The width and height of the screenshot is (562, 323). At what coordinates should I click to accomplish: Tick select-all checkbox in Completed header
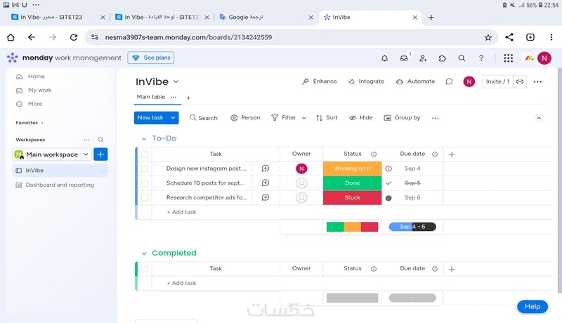click(x=145, y=269)
